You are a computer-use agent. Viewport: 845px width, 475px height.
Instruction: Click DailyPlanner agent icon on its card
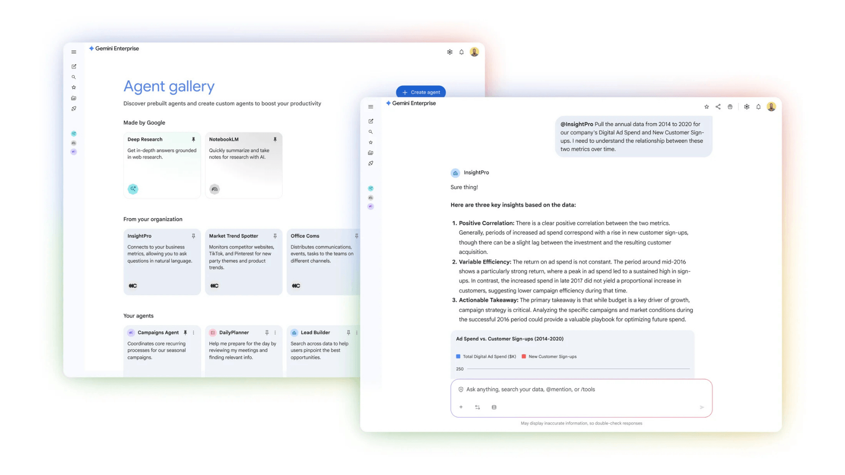coord(213,333)
